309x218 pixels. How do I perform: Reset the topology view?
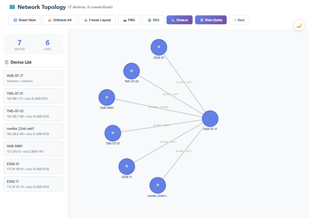point(24,20)
